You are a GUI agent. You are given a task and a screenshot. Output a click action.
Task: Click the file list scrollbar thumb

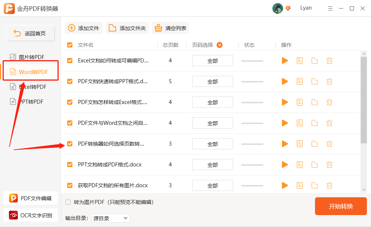364,100
